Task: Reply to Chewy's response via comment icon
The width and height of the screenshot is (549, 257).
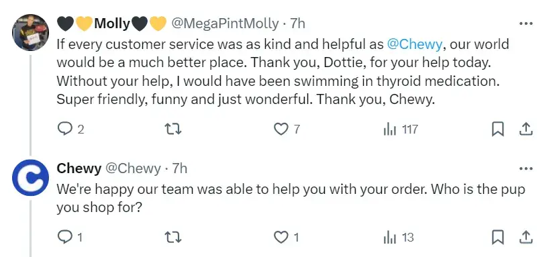Action: (x=64, y=238)
